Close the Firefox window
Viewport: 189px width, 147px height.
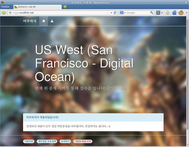[x=186, y=2]
